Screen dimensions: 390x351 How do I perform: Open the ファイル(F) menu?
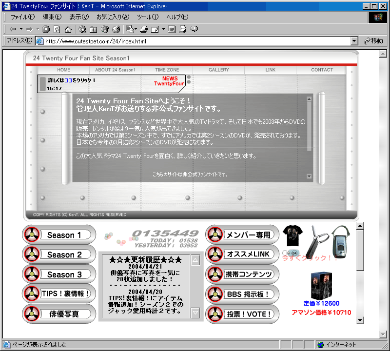coord(22,17)
